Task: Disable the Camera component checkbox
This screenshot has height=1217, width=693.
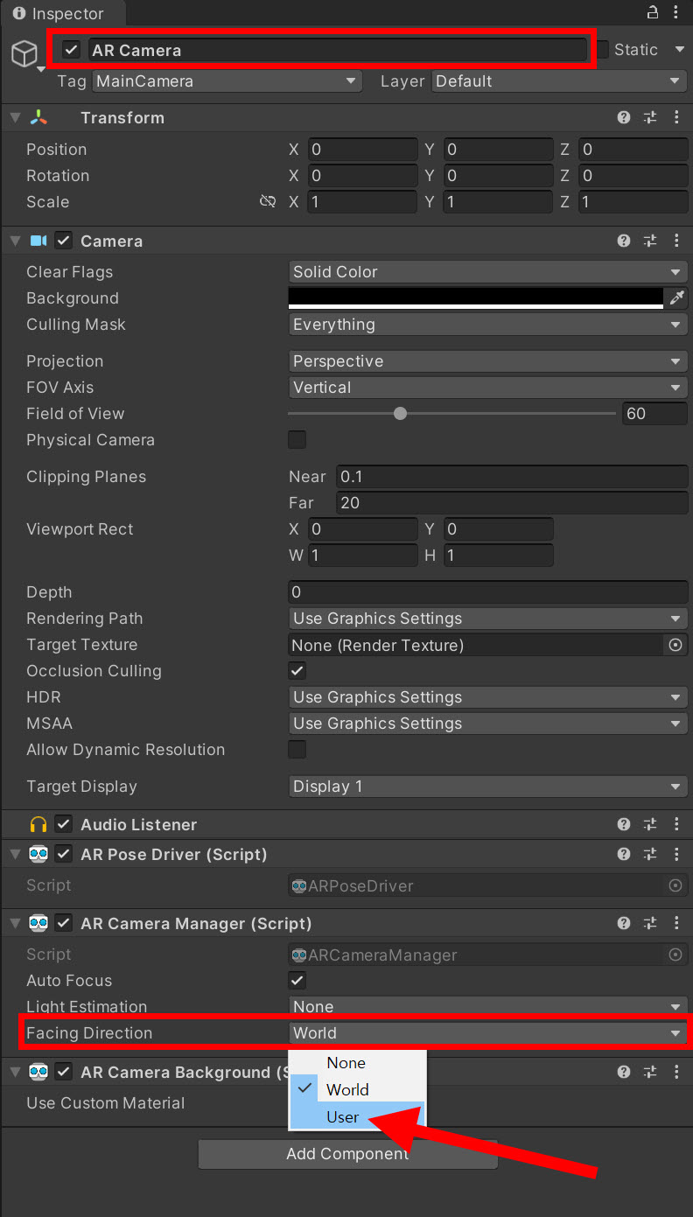Action: tap(64, 241)
